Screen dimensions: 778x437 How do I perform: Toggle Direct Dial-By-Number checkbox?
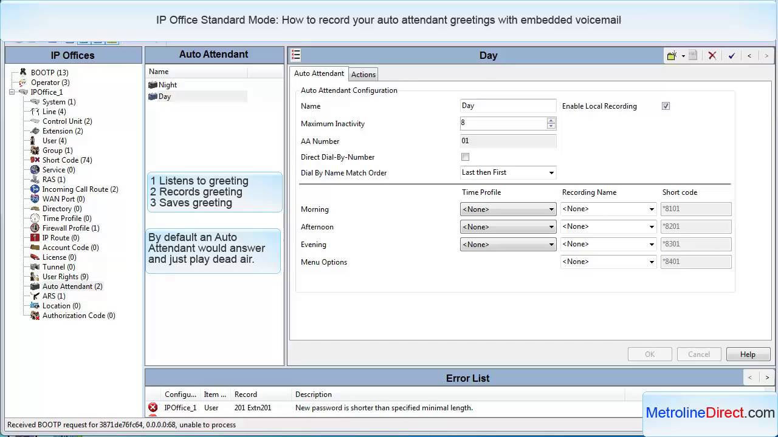click(x=465, y=157)
